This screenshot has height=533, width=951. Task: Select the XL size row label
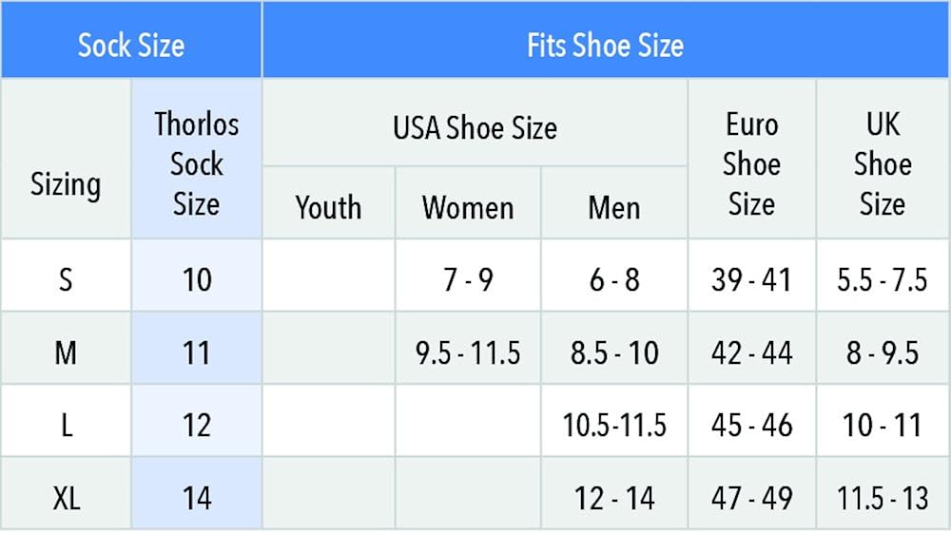[66, 498]
